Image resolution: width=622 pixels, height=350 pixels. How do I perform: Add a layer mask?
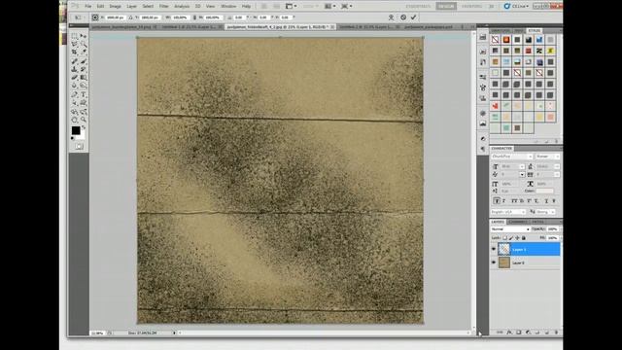(x=518, y=332)
